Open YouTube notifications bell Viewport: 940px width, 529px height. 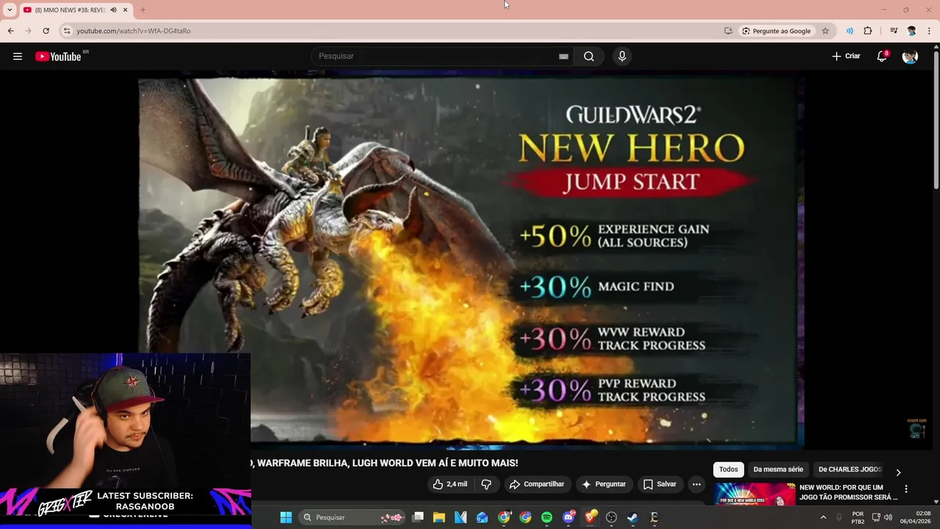(883, 57)
